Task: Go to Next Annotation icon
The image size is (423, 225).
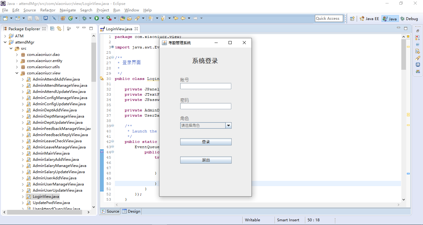Action: (x=150, y=18)
